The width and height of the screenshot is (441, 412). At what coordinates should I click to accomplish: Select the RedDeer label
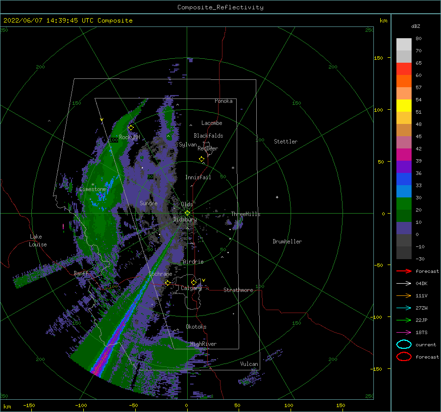click(x=208, y=148)
